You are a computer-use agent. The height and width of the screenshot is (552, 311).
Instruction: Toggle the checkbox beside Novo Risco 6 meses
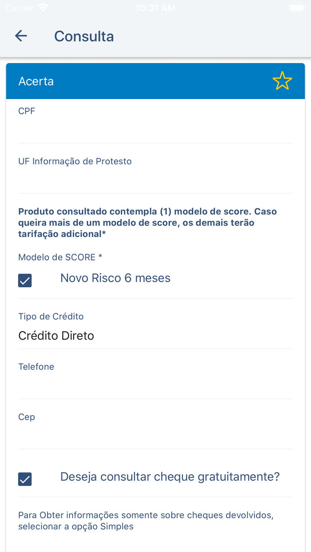pyautogui.click(x=25, y=280)
